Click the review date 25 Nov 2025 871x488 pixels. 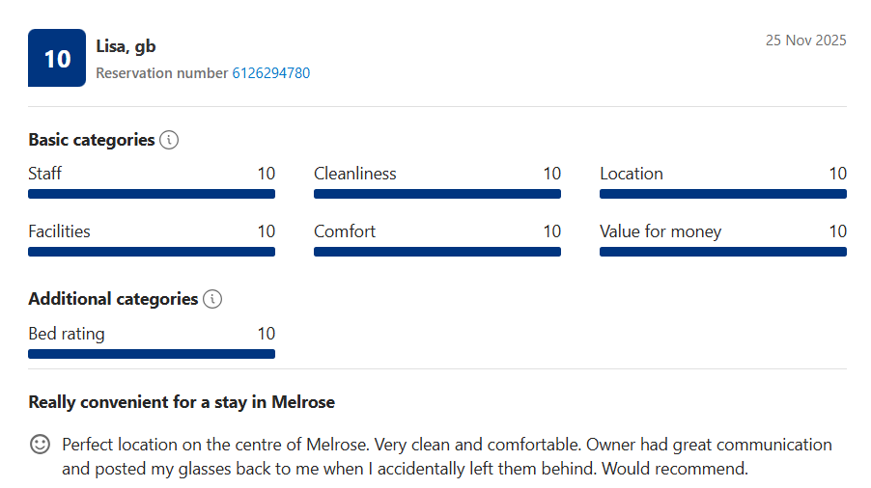[x=805, y=41]
